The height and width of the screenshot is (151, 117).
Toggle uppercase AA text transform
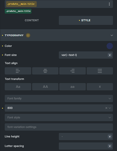click(x=45, y=87)
